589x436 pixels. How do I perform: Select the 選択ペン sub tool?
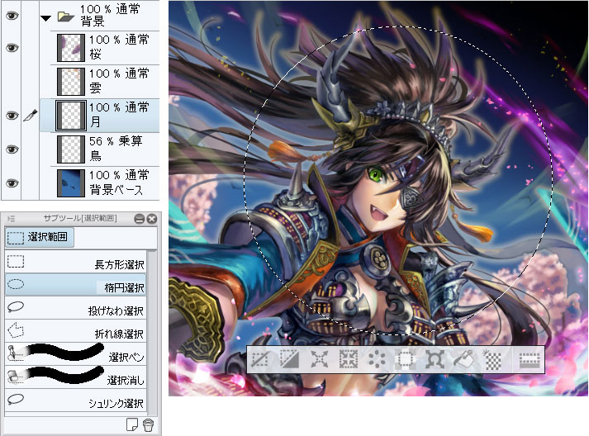[75, 353]
